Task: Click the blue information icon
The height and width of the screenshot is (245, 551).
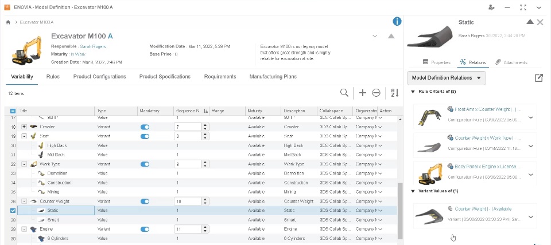Action: [397, 21]
